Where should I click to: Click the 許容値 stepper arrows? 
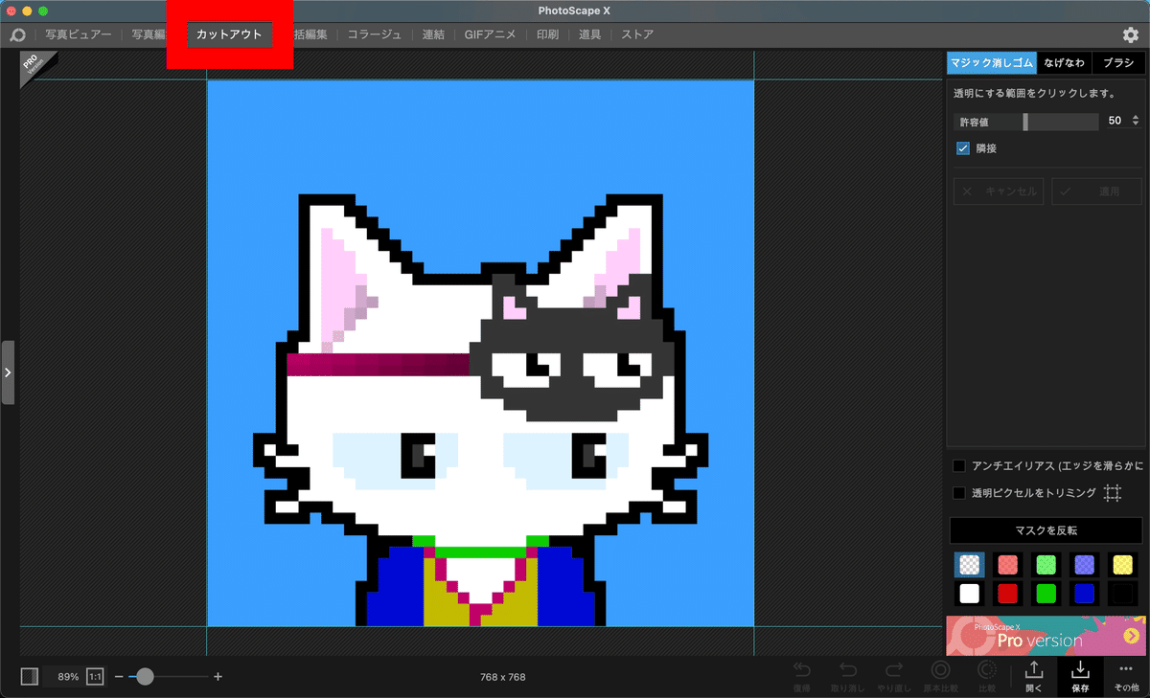pos(1137,122)
